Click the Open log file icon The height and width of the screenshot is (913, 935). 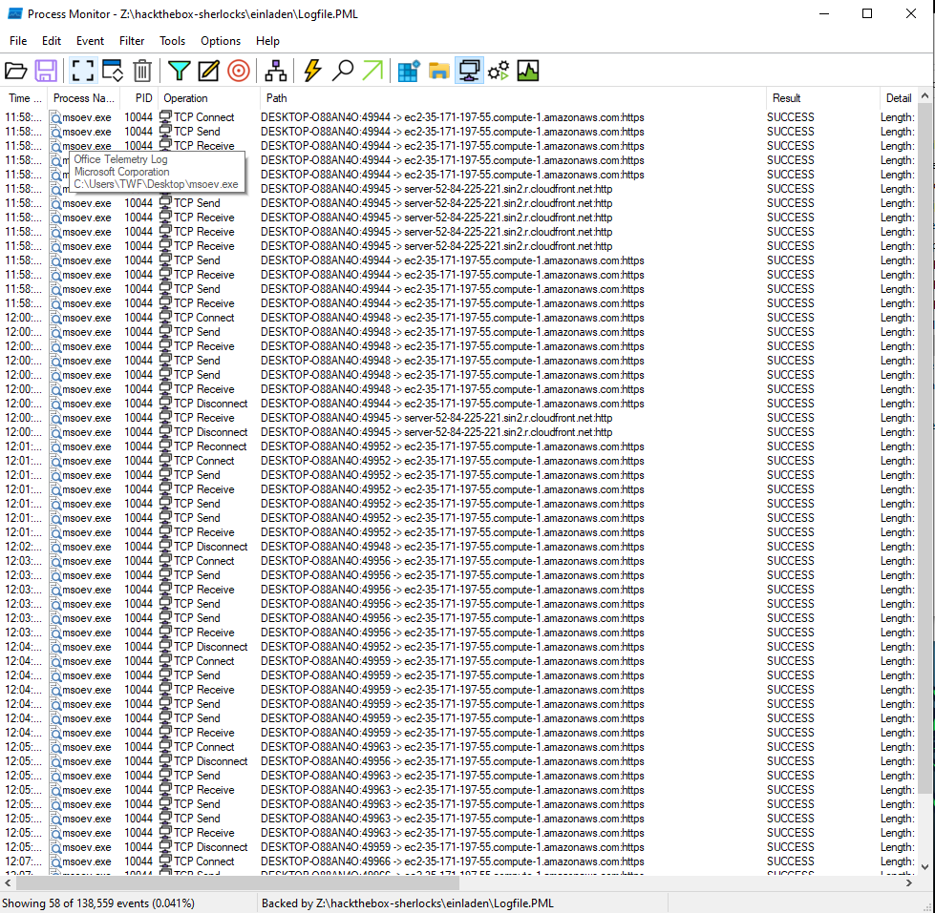pyautogui.click(x=16, y=71)
